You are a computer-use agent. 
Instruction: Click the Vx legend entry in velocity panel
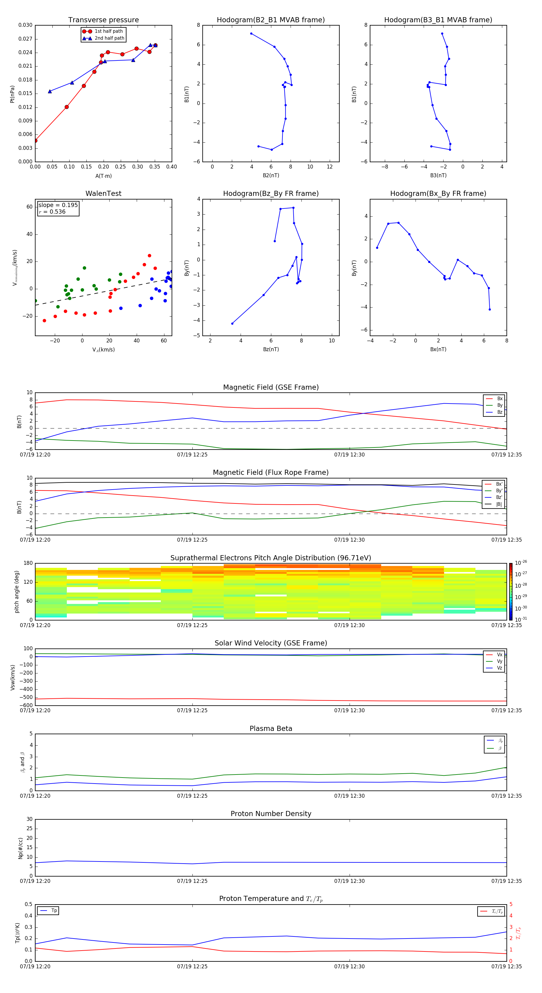[494, 654]
